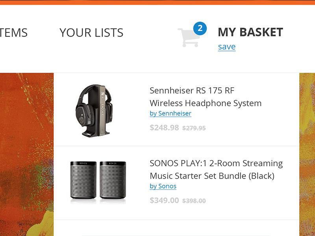Click the crossed-out $398.00 original price
315x236 pixels.
tap(194, 201)
